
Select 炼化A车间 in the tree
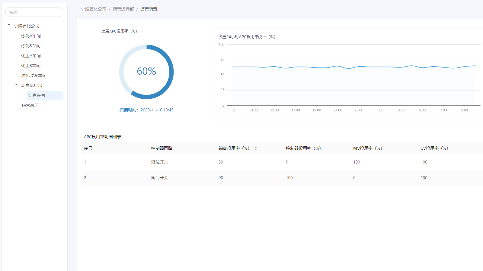click(x=31, y=36)
